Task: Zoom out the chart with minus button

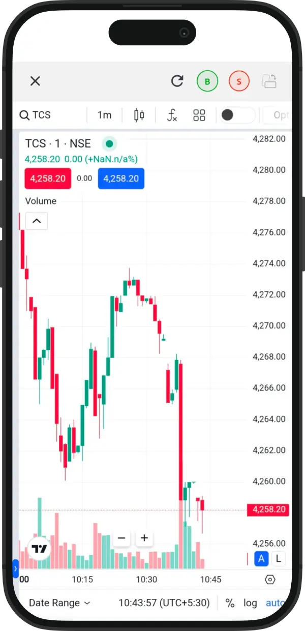Action: coord(121,538)
